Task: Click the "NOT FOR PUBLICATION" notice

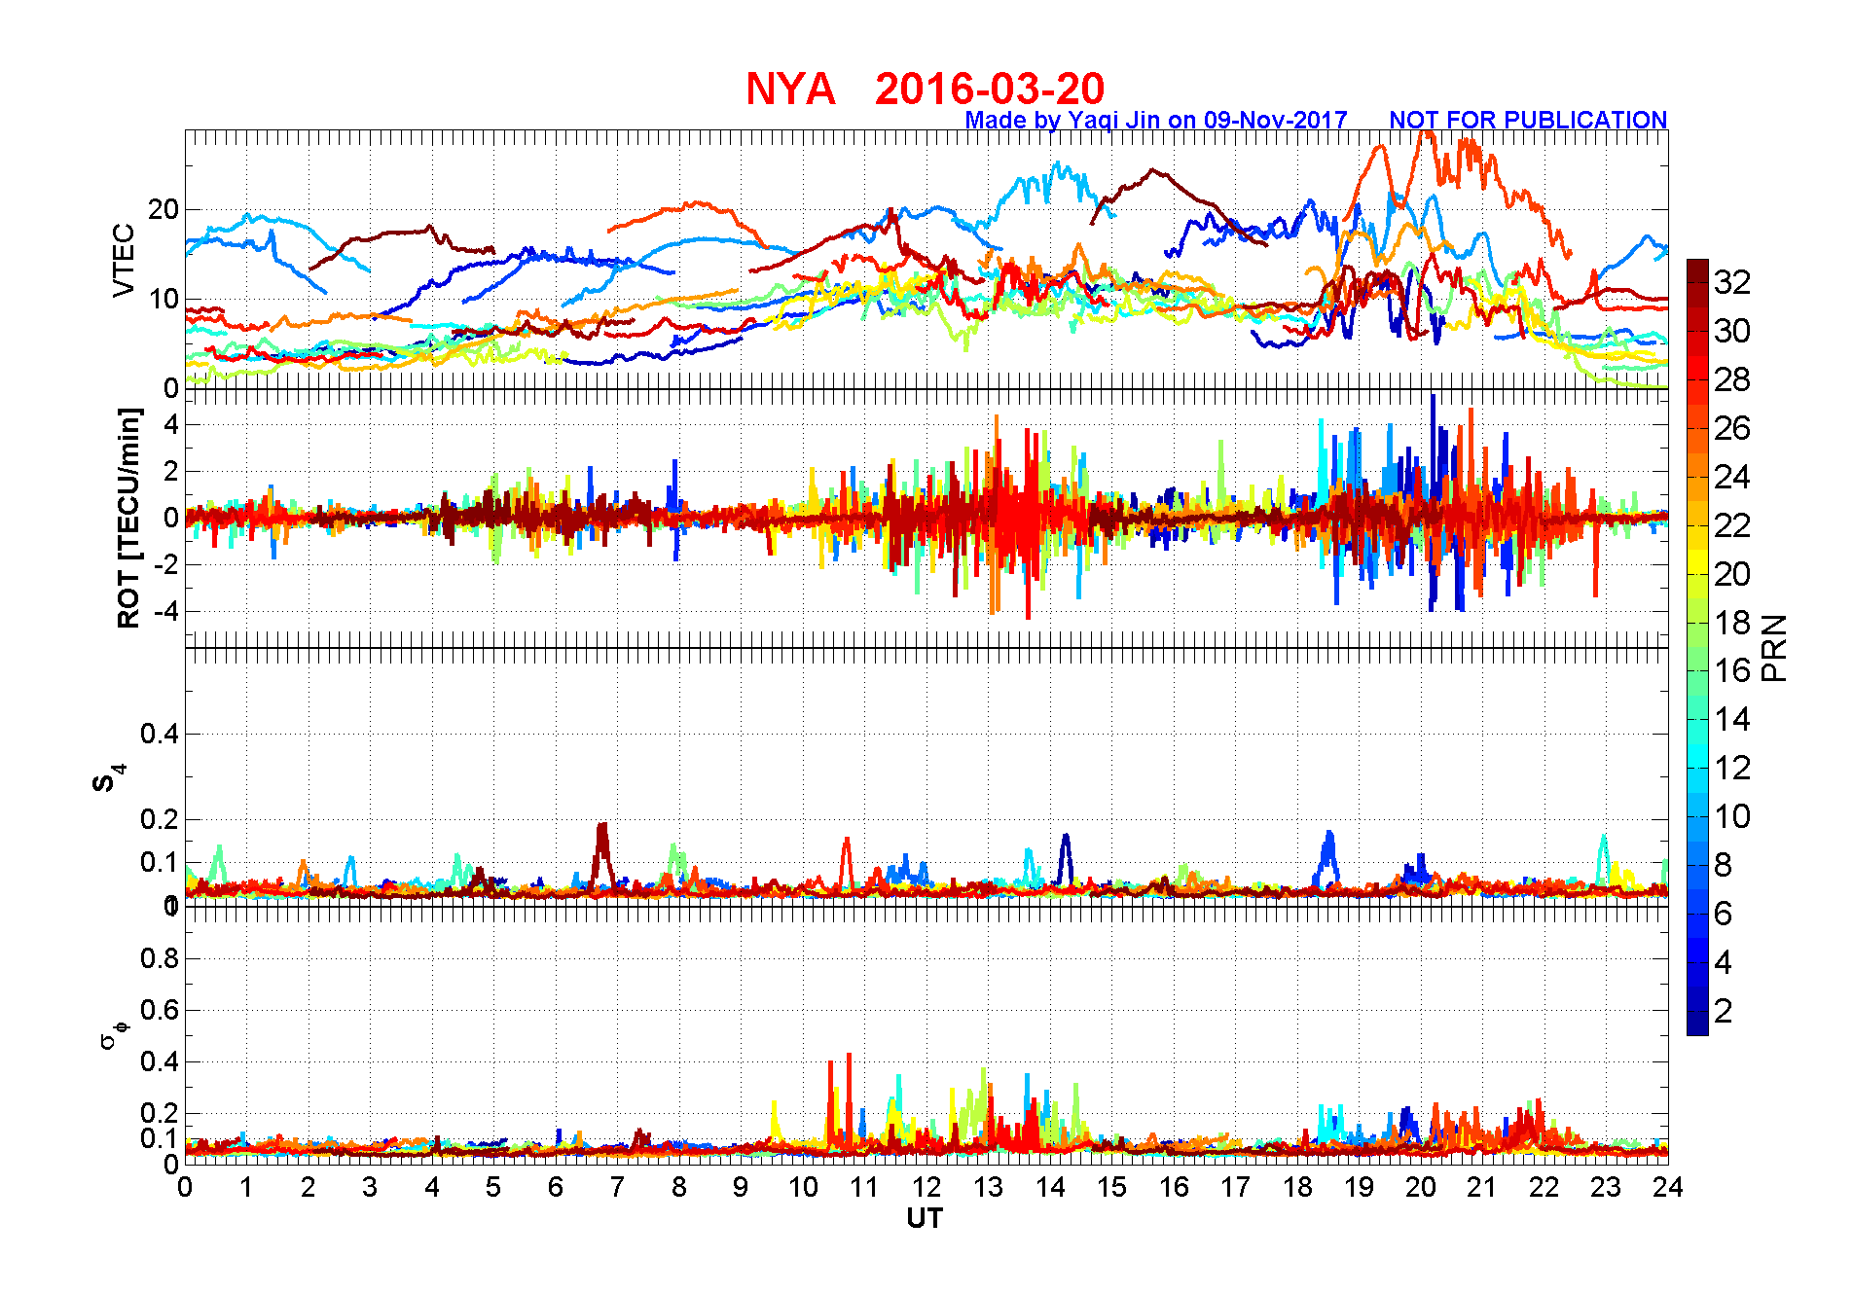Action: [1528, 120]
